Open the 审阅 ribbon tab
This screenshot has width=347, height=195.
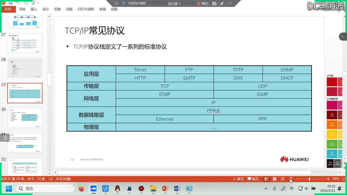click(102, 9)
